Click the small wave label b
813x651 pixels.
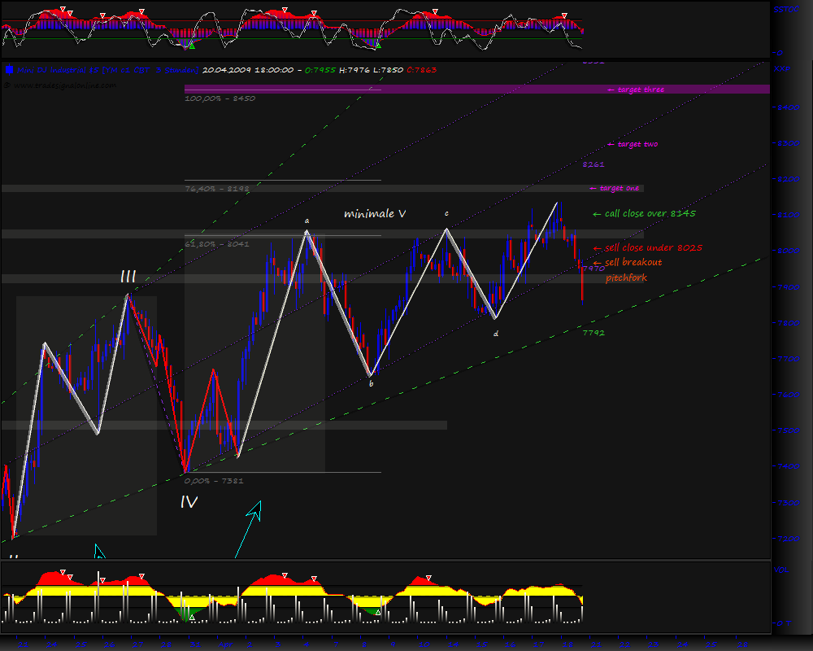pyautogui.click(x=372, y=383)
